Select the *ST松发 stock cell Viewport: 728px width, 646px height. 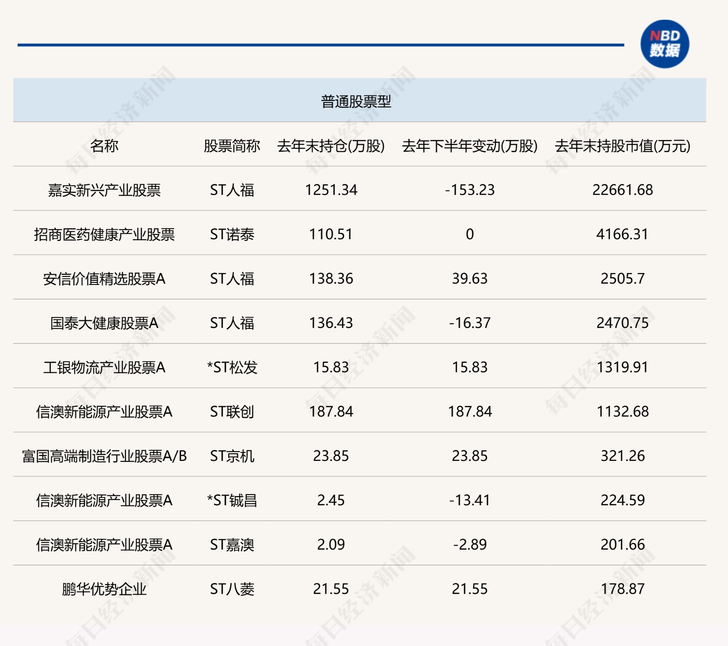232,367
